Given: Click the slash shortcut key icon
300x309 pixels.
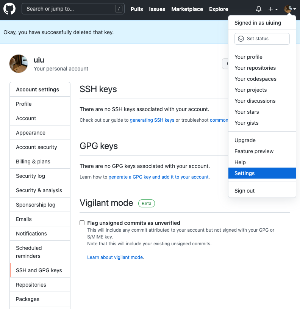Looking at the screenshot, I should [119, 9].
